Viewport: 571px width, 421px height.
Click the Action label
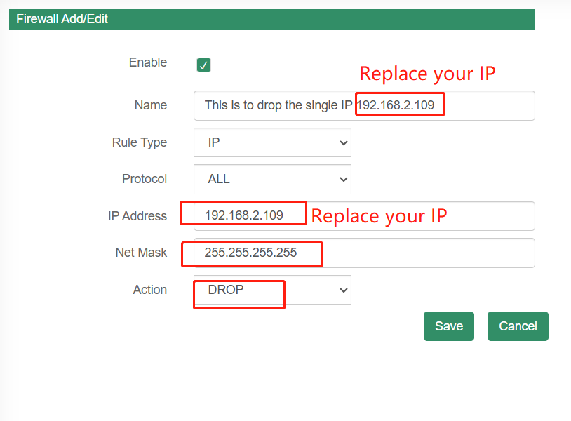(149, 290)
